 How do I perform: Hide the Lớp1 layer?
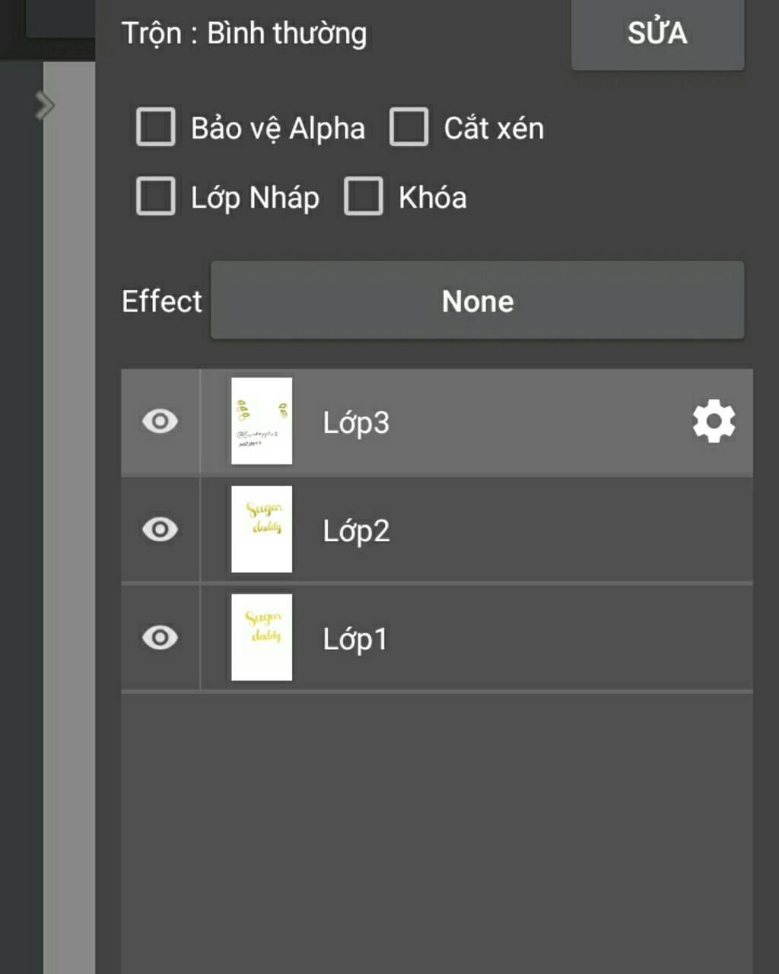click(x=160, y=638)
